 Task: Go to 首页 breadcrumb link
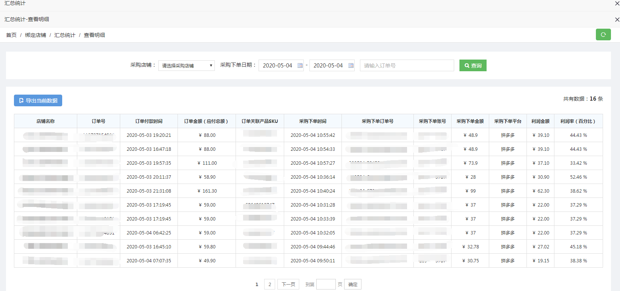(x=11, y=35)
